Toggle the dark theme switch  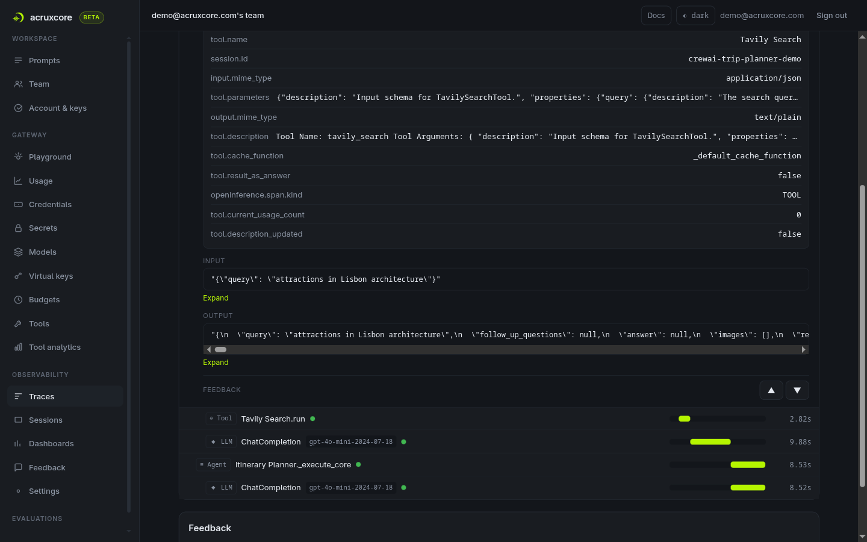pyautogui.click(x=695, y=16)
